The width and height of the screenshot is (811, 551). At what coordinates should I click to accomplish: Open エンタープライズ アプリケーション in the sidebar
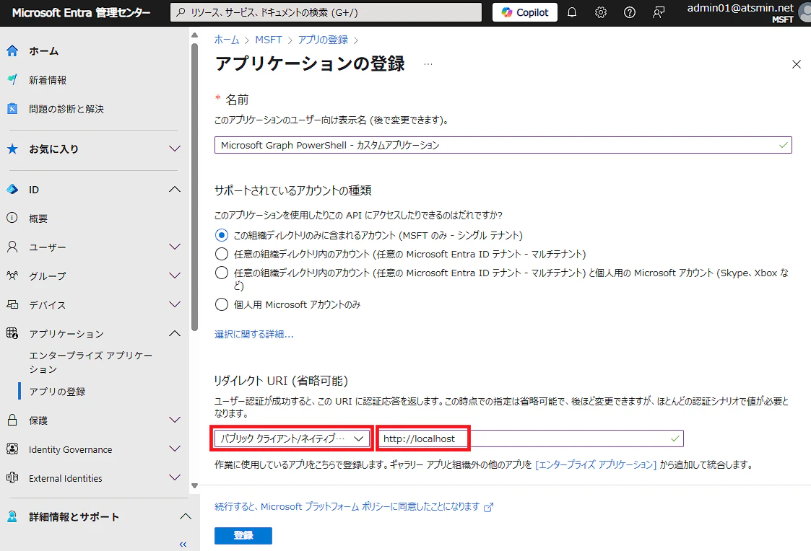[x=90, y=362]
